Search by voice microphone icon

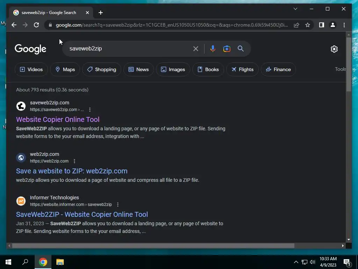(x=213, y=49)
